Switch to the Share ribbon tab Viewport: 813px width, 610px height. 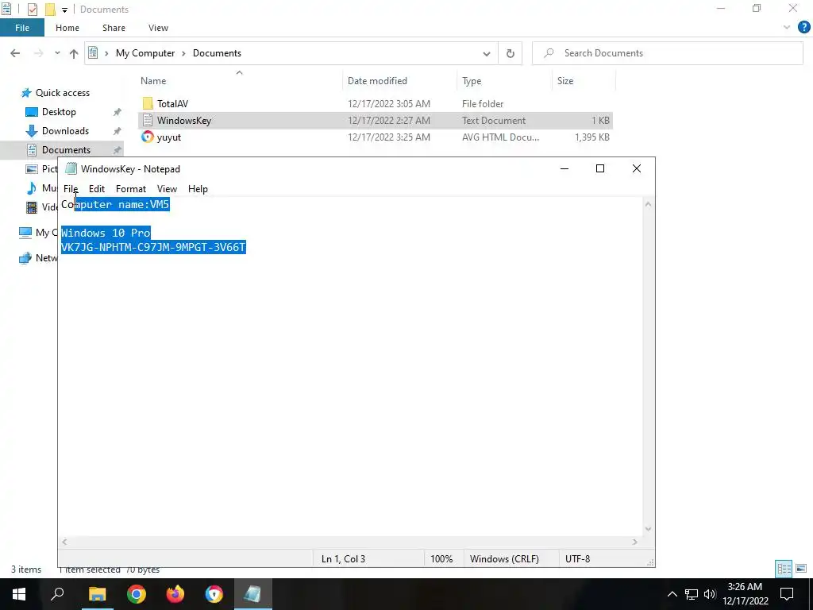click(x=114, y=28)
